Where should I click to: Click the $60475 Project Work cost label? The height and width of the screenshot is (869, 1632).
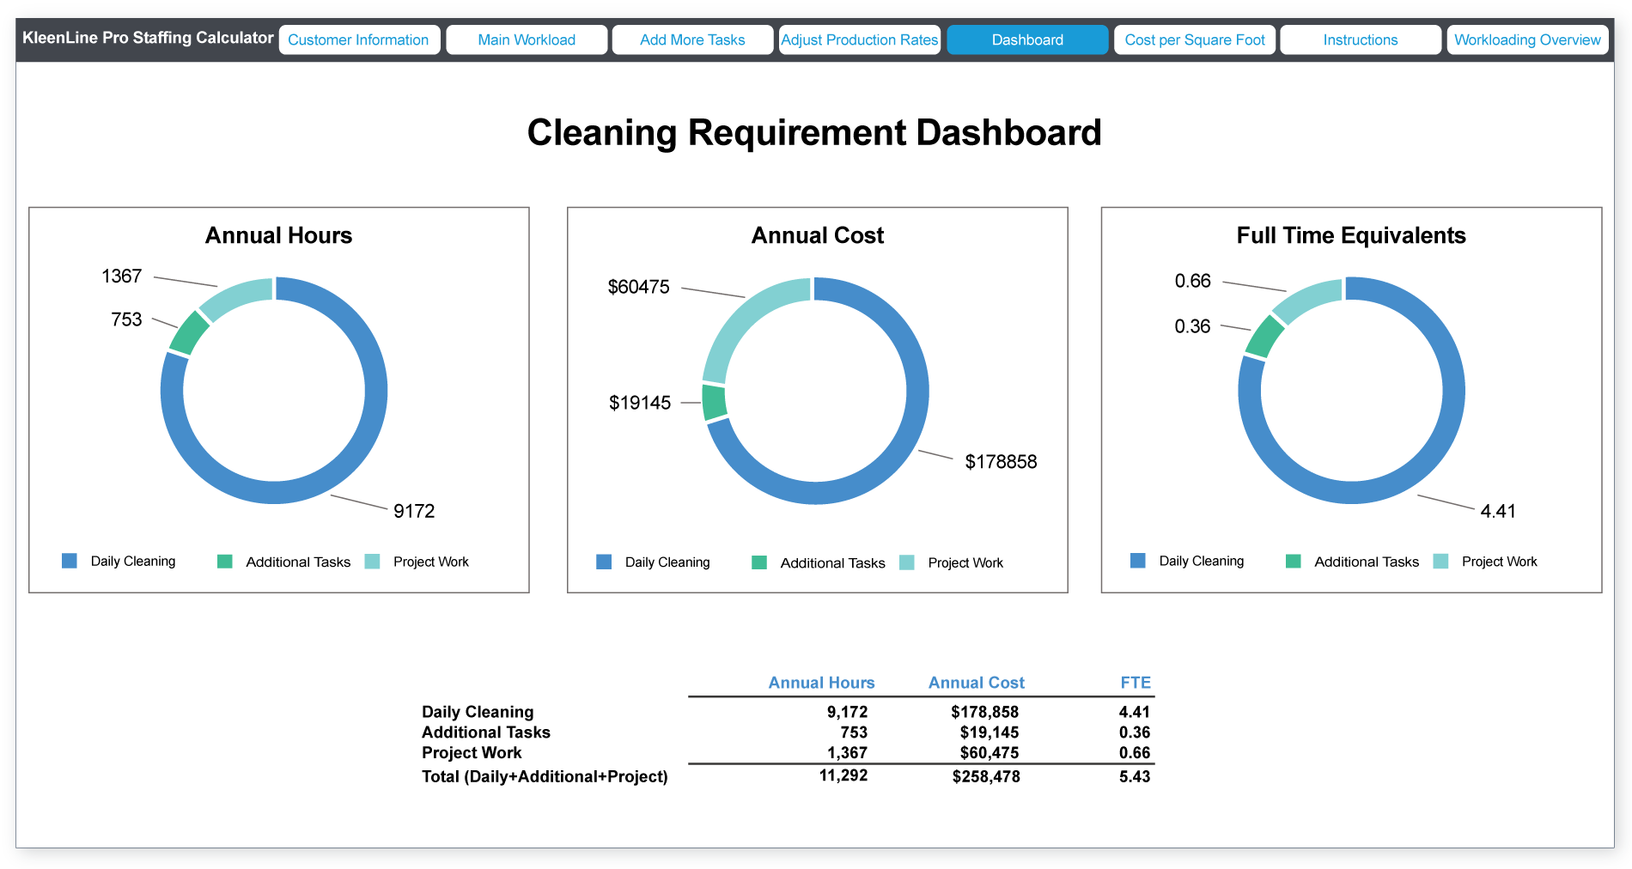(638, 287)
